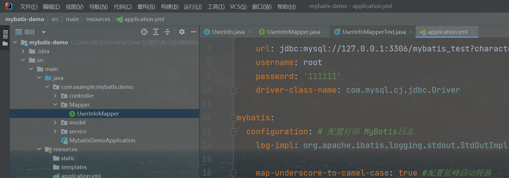The height and width of the screenshot is (178, 509).
Task: Open the 工具(T) menu
Action: [x=216, y=7]
